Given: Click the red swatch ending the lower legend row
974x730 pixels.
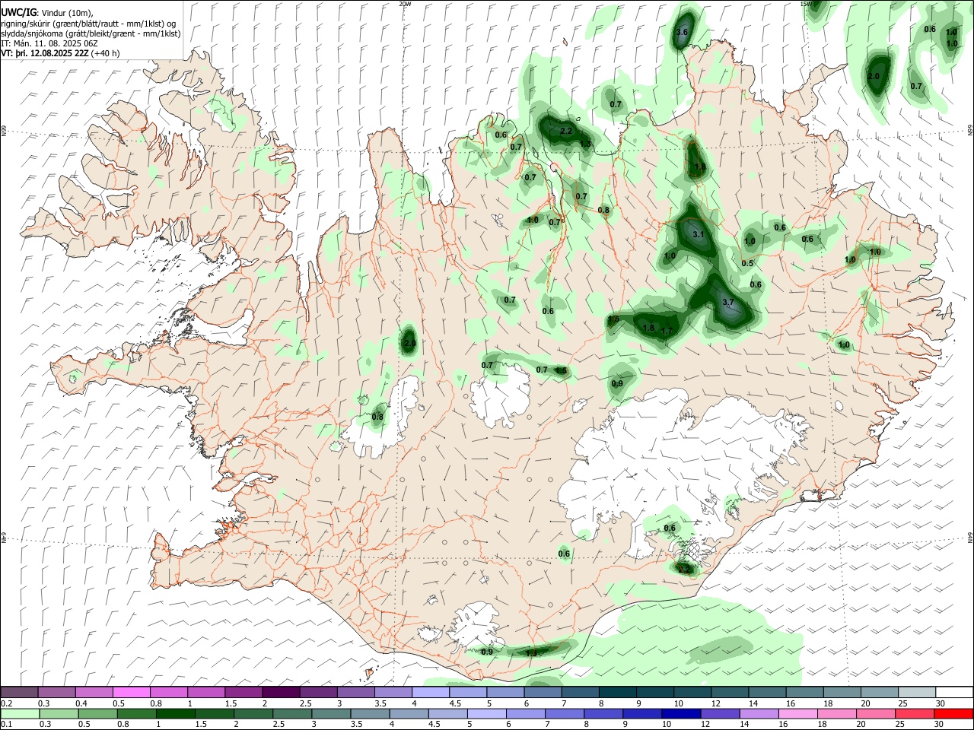Looking at the screenshot, I should click(953, 713).
